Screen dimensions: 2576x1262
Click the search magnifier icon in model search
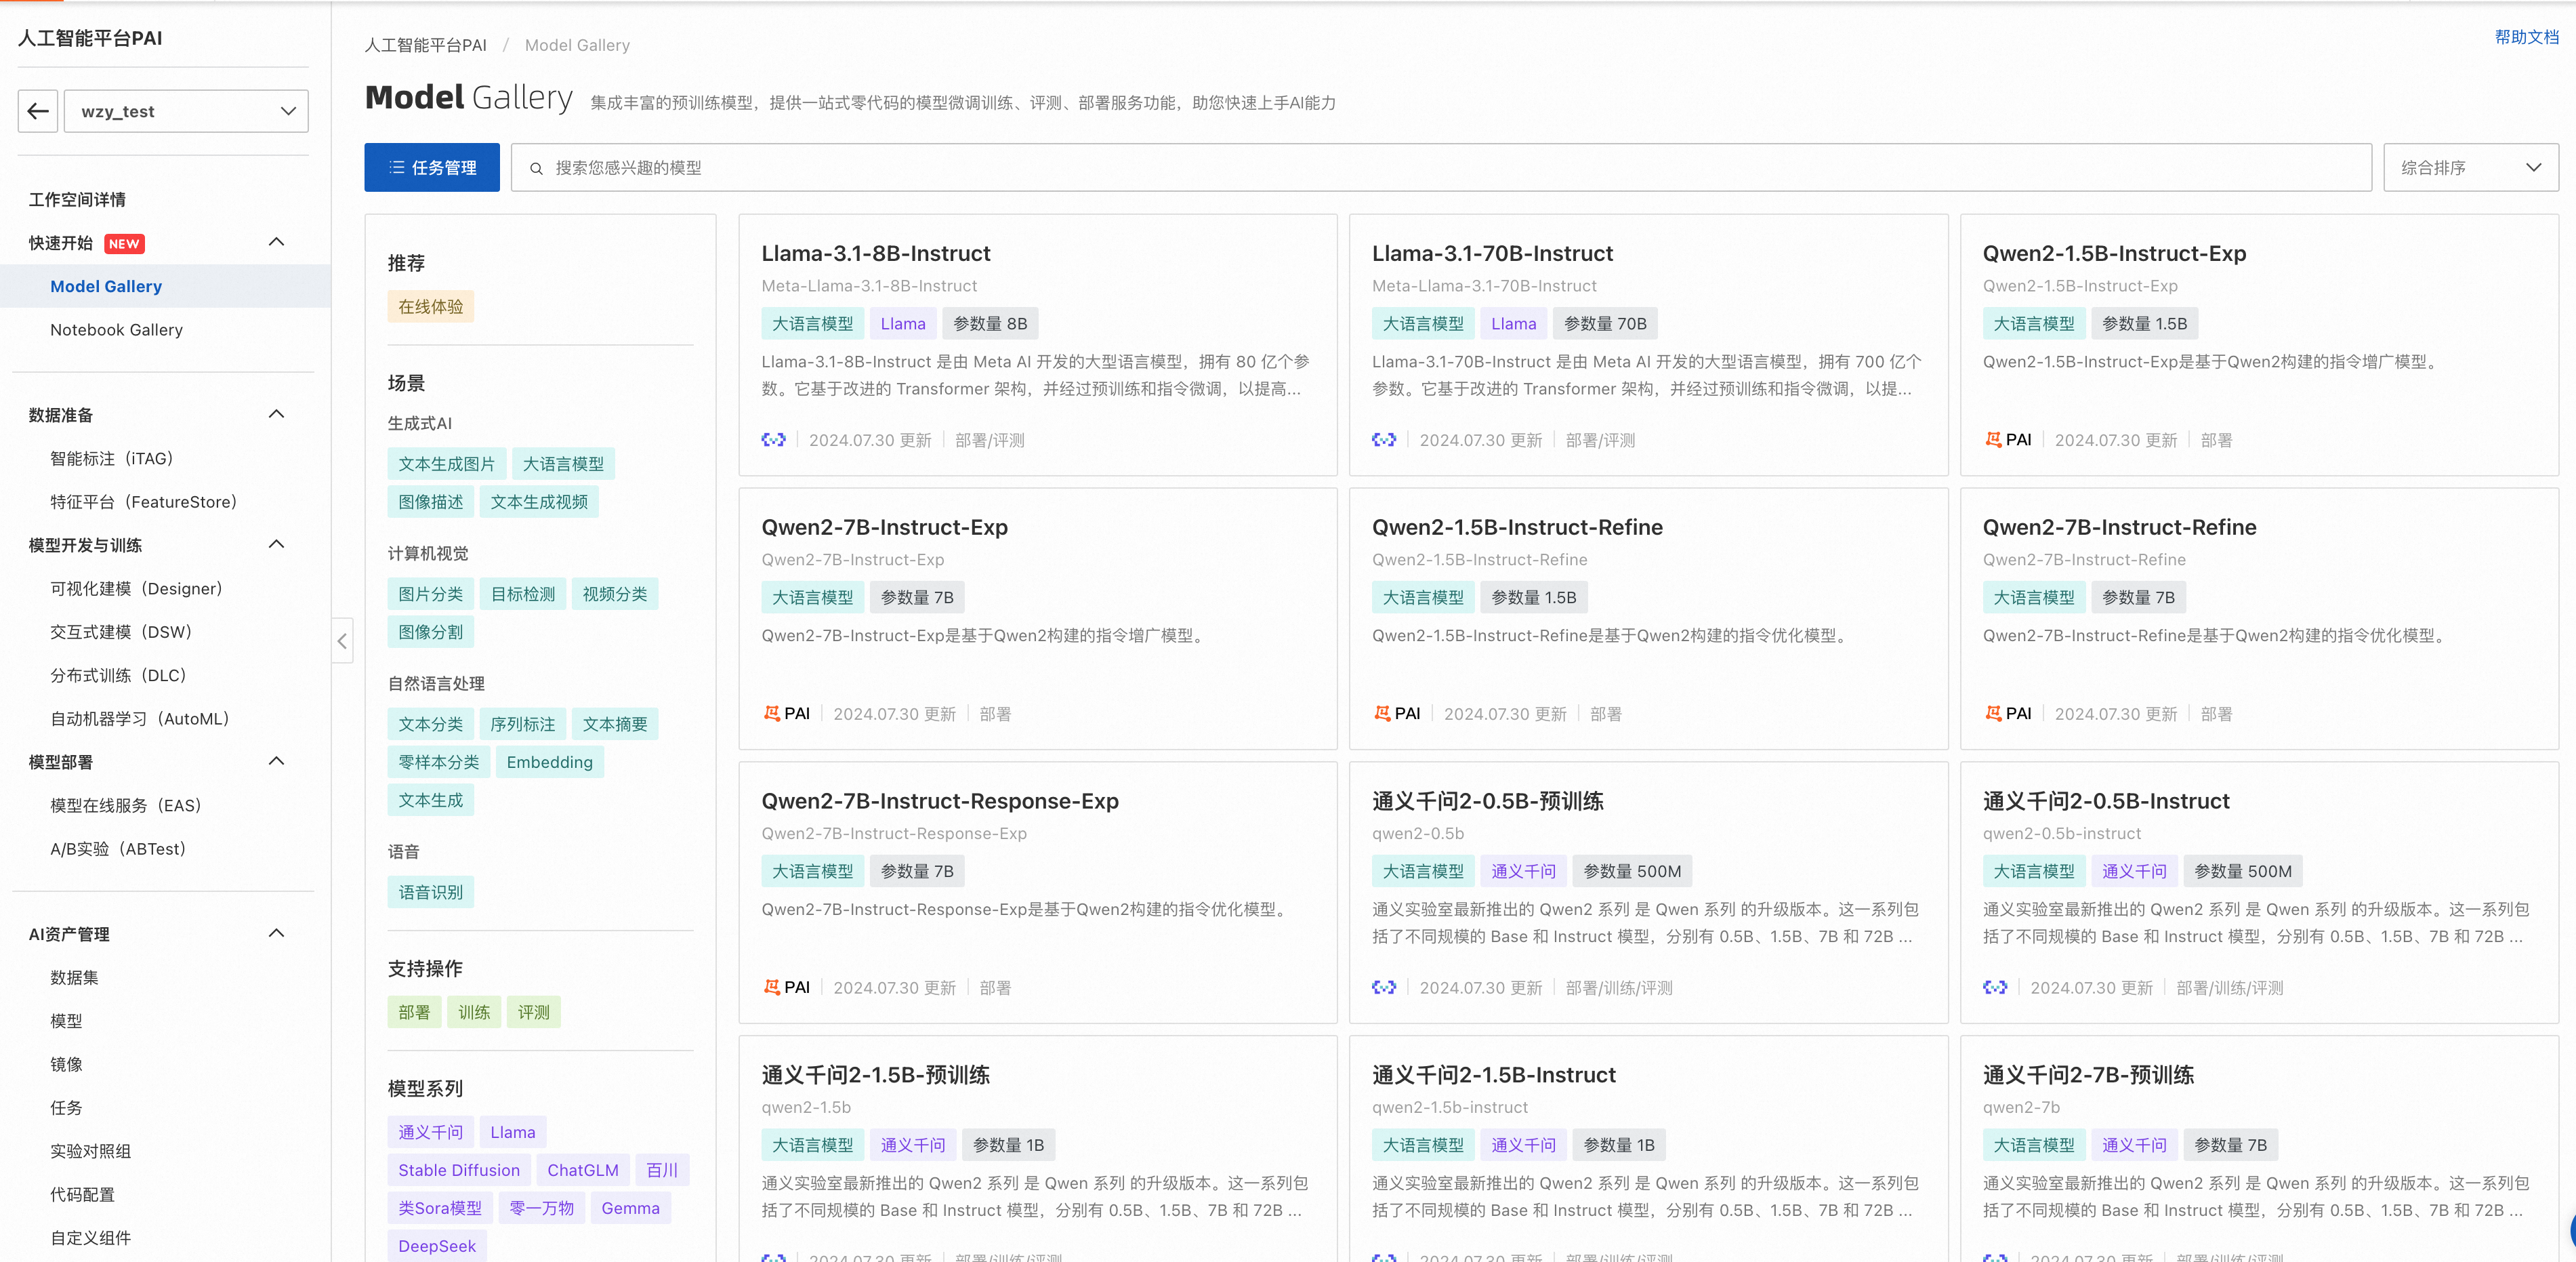click(536, 168)
